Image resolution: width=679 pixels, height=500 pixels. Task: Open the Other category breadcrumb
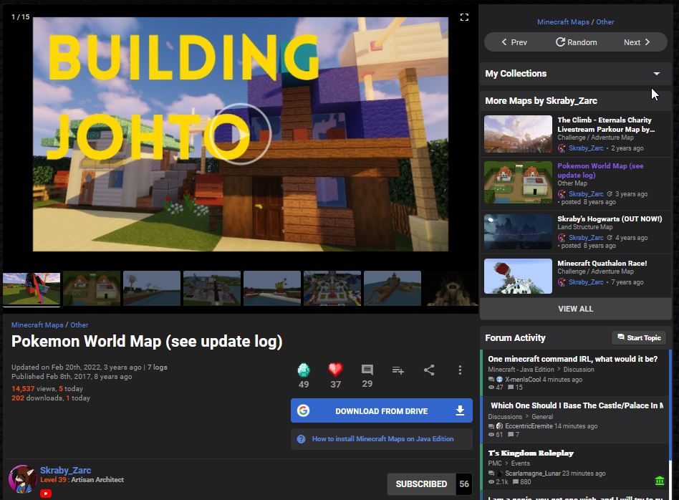tap(80, 324)
